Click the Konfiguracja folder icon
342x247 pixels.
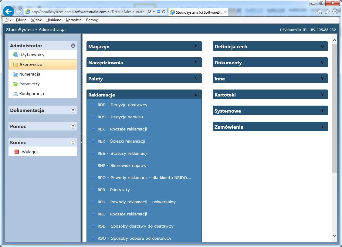tap(15, 94)
